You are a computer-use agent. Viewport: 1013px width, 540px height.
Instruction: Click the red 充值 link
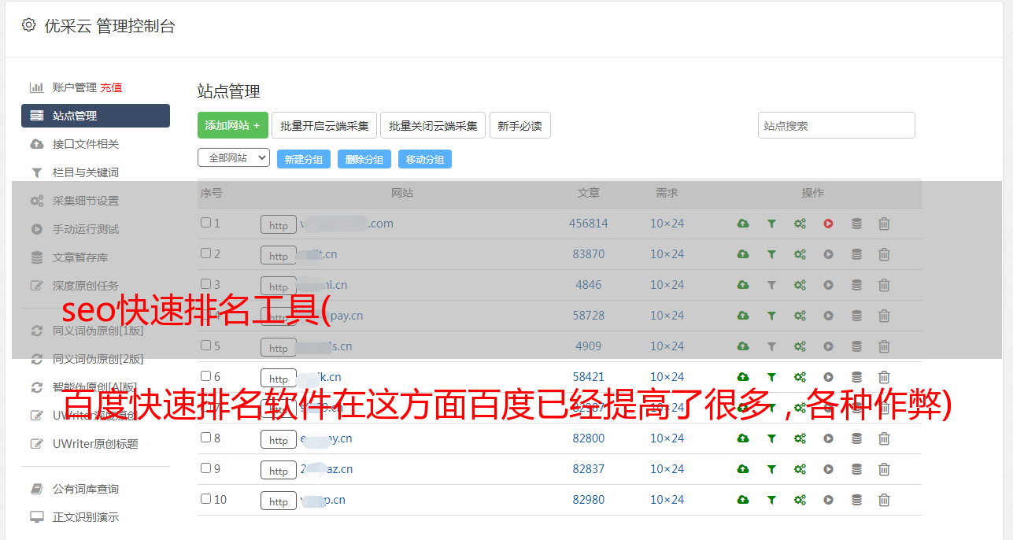pos(111,87)
